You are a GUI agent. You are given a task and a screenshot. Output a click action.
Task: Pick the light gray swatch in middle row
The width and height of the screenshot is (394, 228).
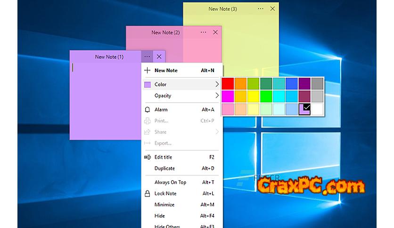[317, 97]
